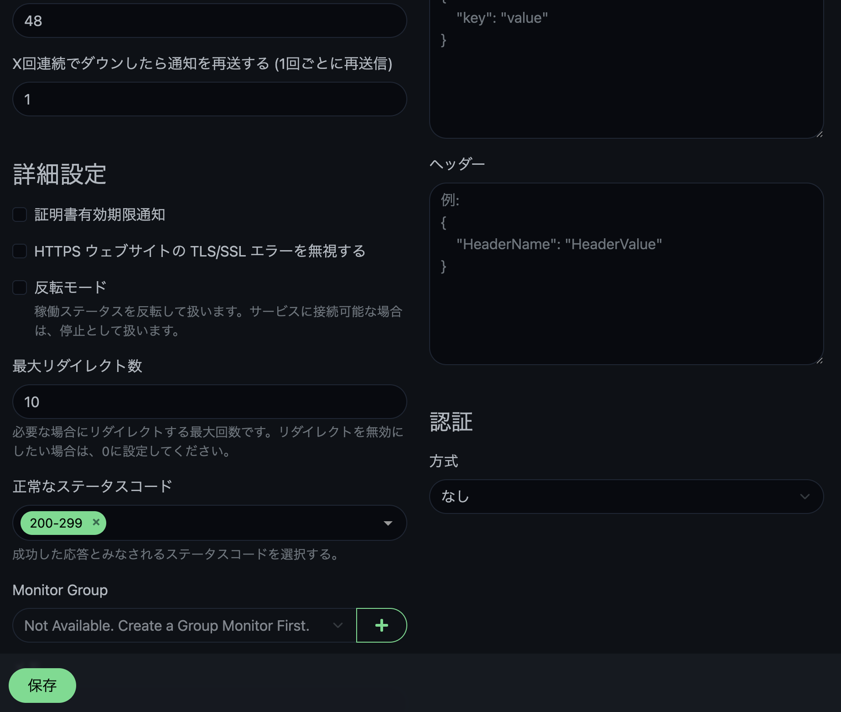Click the 最大リダイレクト数 label

click(78, 366)
